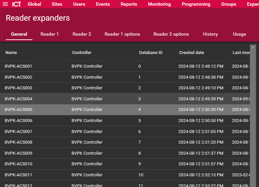Click BVPK Controller in the BVPK-ACS006 row
Screen dimensions: 259x187
(x=87, y=121)
